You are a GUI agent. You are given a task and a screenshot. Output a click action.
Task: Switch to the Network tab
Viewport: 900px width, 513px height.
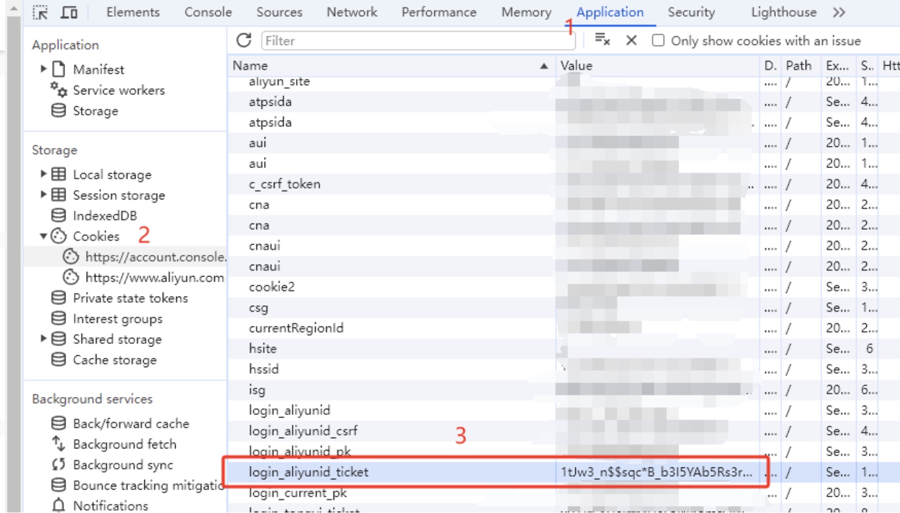352,12
